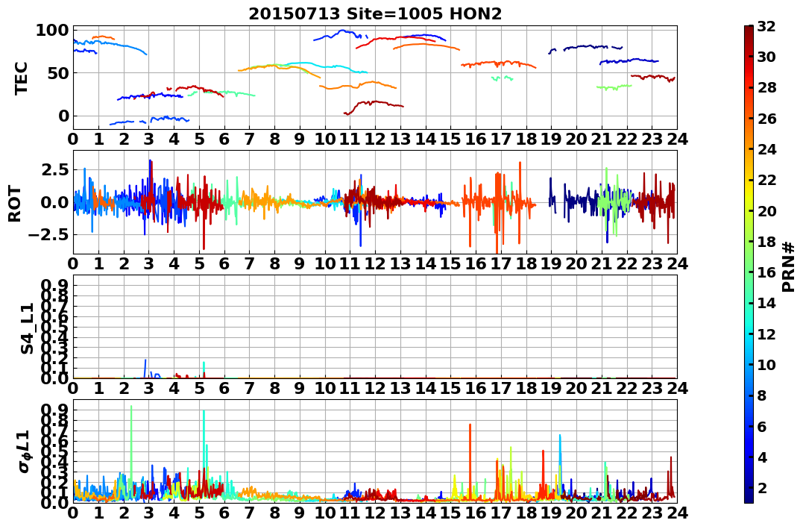
Task: Click the colorbar tick label 24
Action: point(766,149)
